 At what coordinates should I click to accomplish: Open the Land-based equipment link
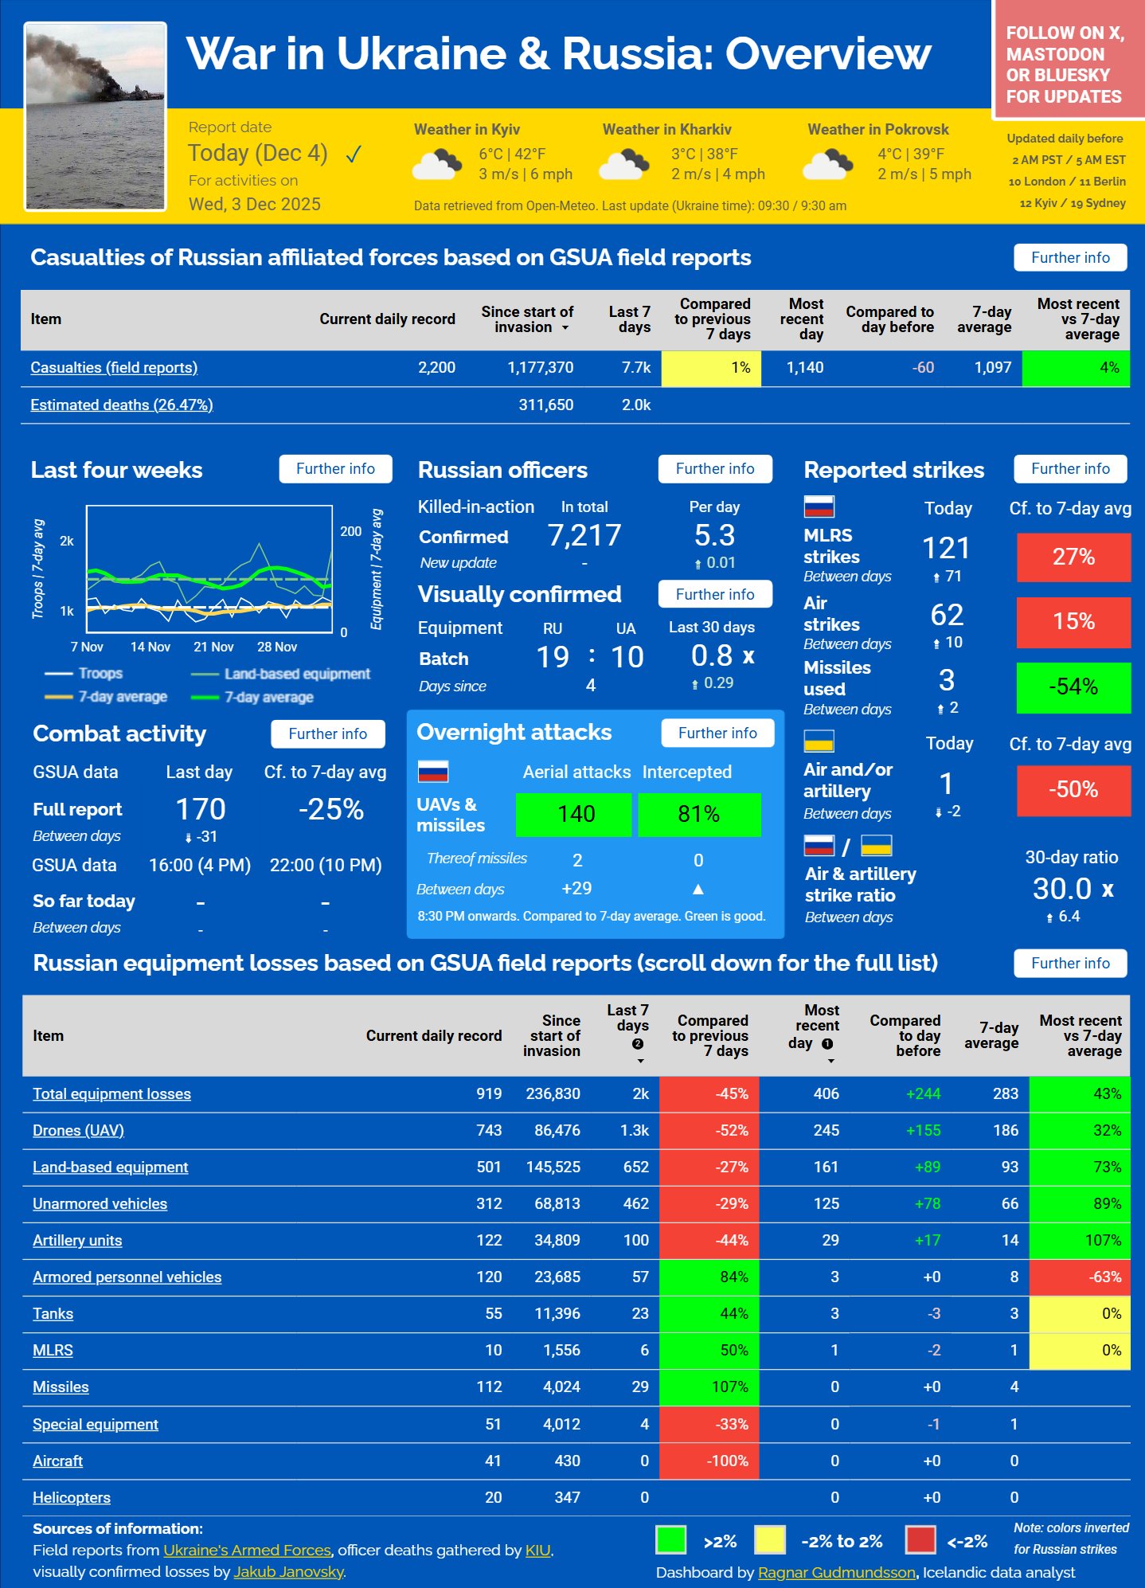(x=110, y=1167)
